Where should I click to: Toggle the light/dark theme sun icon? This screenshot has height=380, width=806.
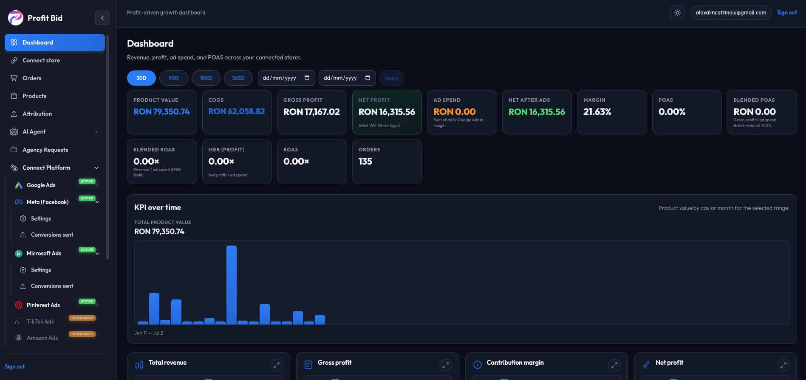(677, 13)
